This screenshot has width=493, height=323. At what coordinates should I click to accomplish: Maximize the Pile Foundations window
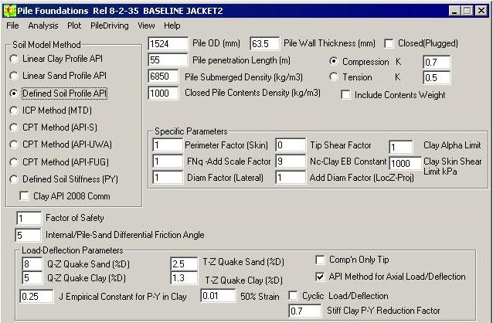coord(467,11)
